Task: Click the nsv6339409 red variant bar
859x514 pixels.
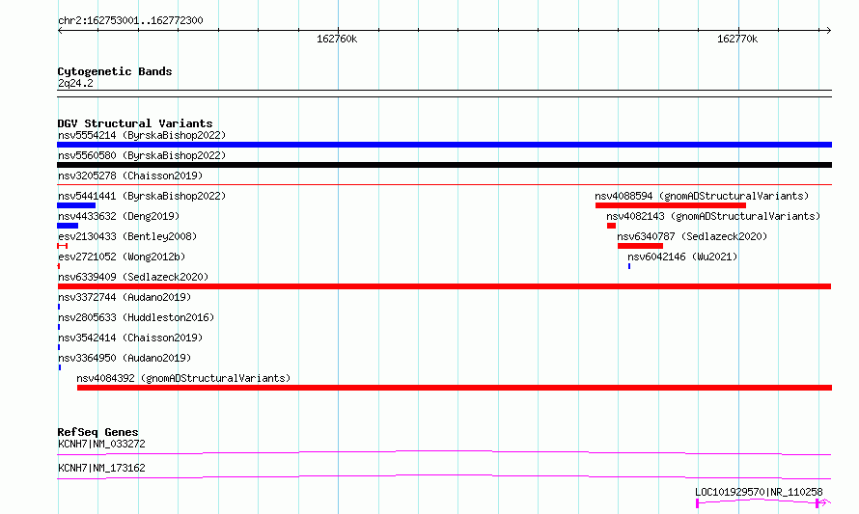Action: point(444,286)
